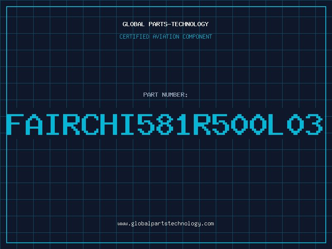
Task: Open the www.globalpartstechnology.com link
Action: pos(166,224)
